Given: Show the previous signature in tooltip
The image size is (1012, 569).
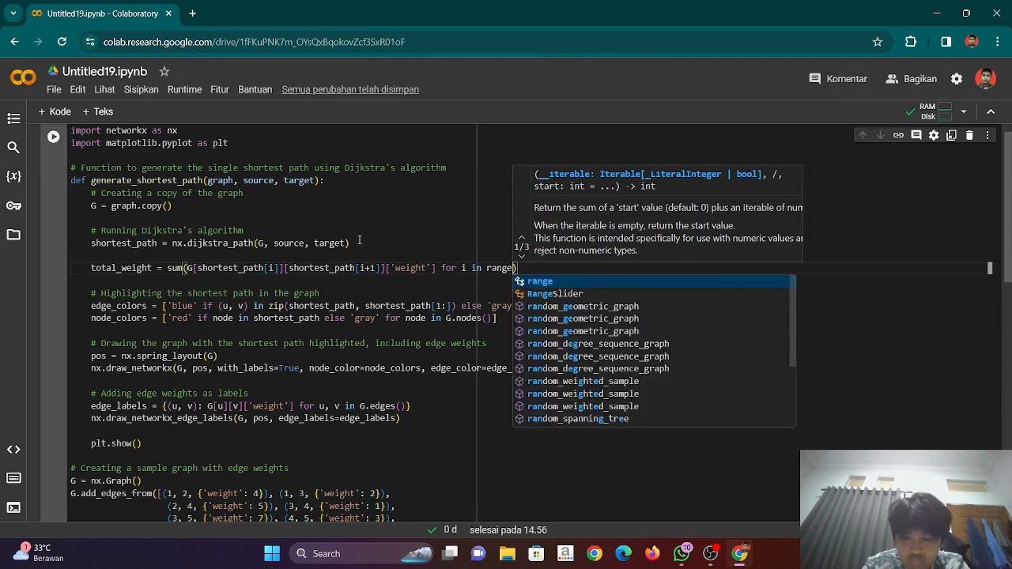Looking at the screenshot, I should coord(521,237).
